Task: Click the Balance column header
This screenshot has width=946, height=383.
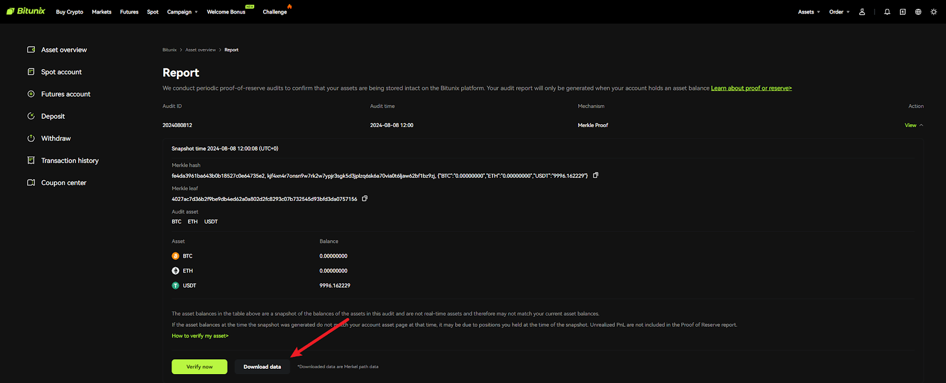Action: pos(329,241)
